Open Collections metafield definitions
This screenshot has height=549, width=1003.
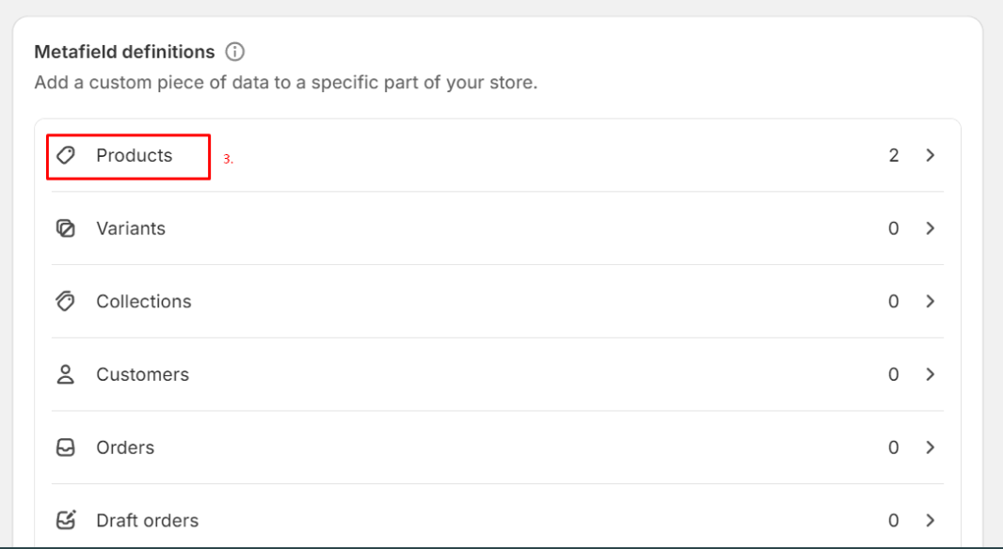coord(498,301)
